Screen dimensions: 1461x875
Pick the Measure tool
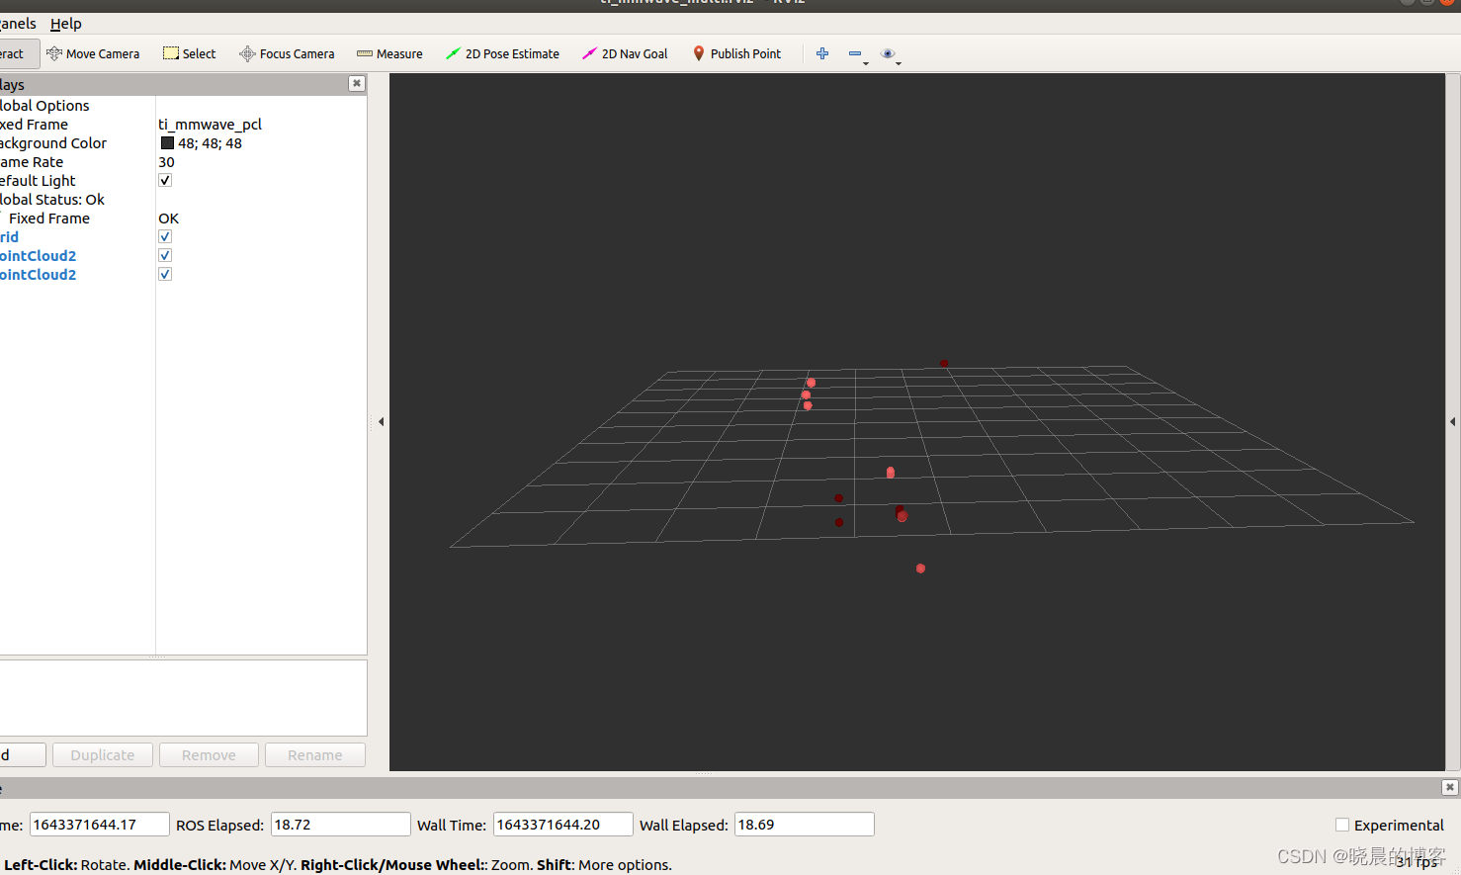[x=389, y=53]
